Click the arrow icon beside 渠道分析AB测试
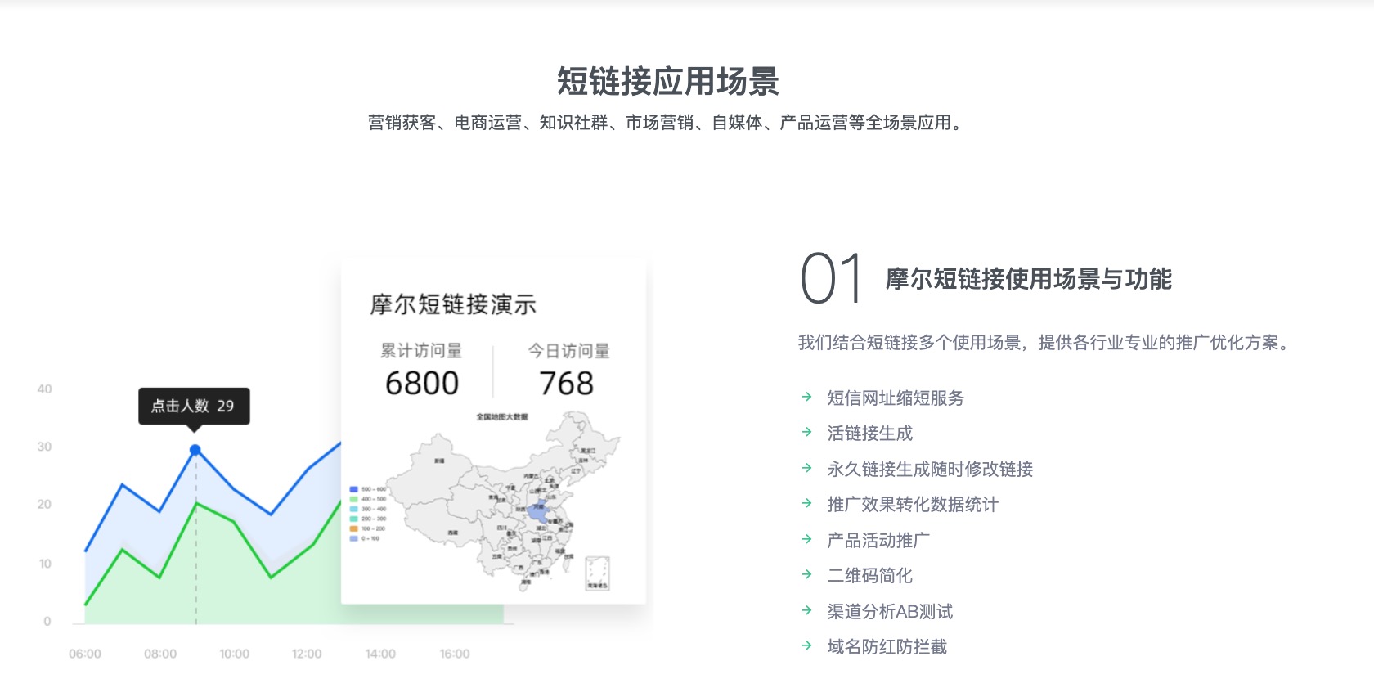 point(806,611)
